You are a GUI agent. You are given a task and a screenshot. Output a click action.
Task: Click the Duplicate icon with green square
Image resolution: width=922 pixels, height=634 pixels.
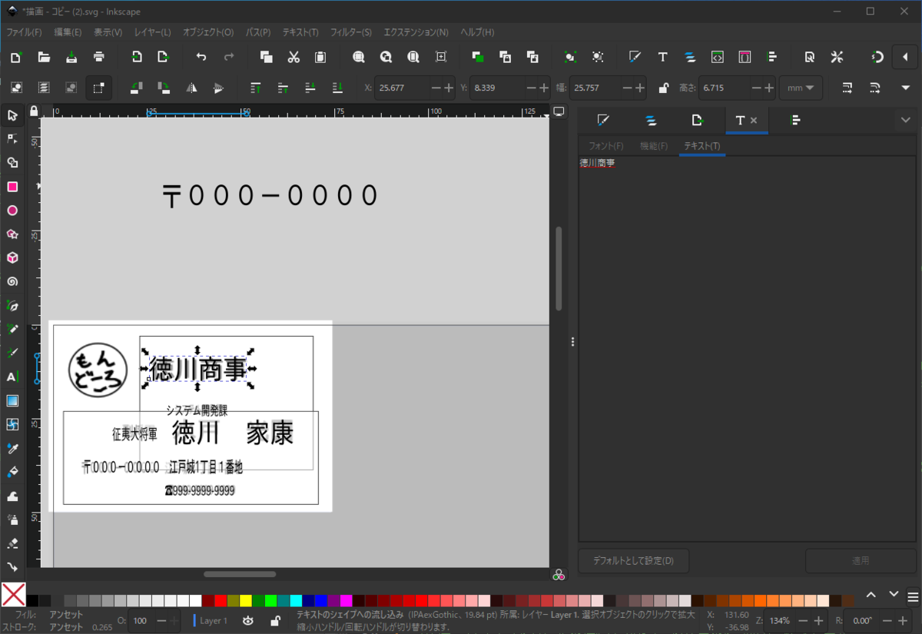478,57
